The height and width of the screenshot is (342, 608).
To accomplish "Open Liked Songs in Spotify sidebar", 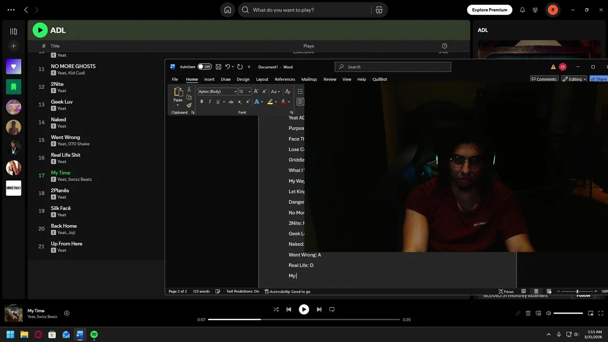I will tap(13, 66).
